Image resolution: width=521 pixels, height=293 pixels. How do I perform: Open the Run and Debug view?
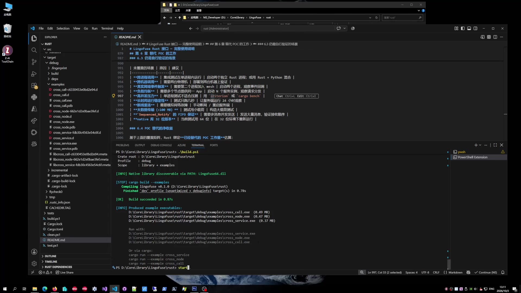(34, 74)
